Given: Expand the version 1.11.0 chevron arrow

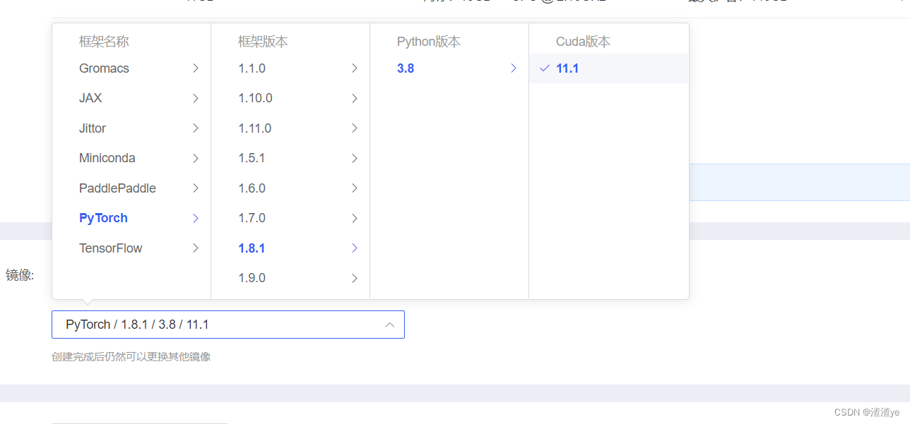Looking at the screenshot, I should point(355,128).
